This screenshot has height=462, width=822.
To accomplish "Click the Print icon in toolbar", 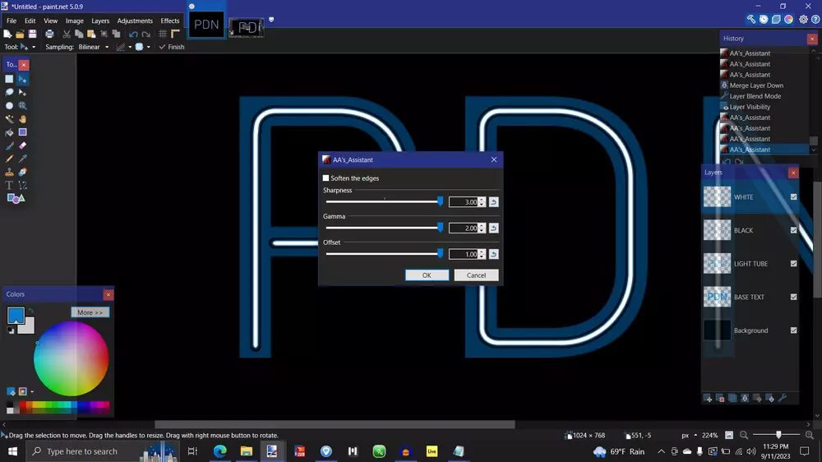I will pos(49,34).
